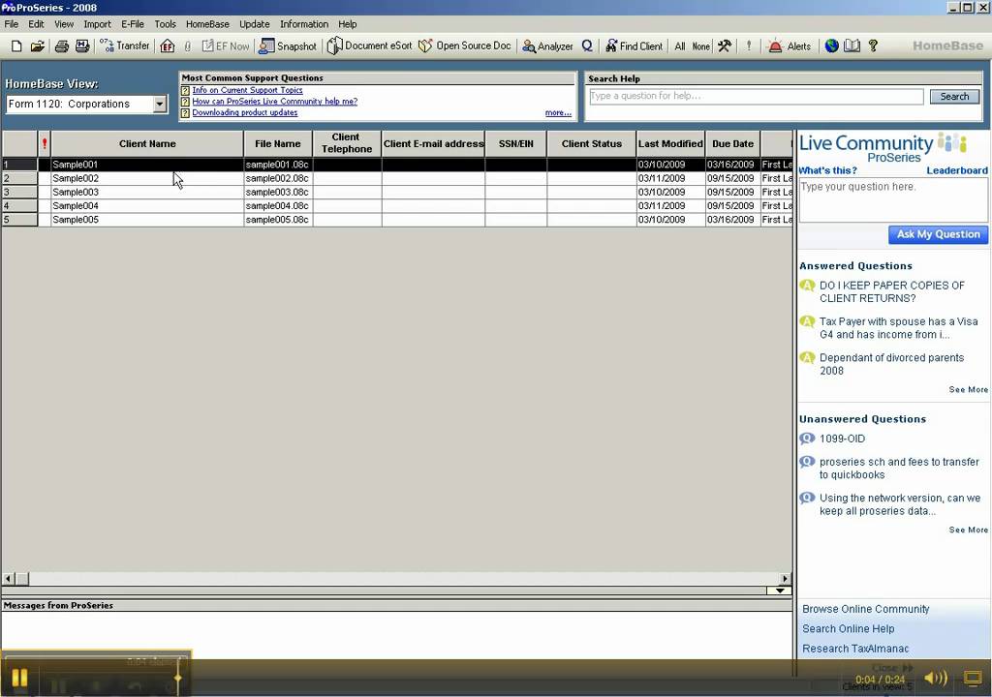Open the HomeBase menu
The width and height of the screenshot is (992, 697).
pyautogui.click(x=207, y=24)
